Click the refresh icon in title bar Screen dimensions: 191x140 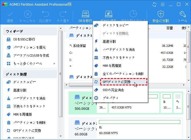click(x=154, y=5)
